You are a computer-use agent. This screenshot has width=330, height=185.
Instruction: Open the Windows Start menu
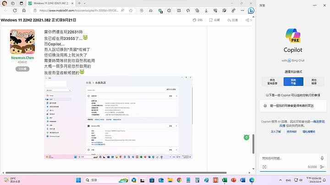click(x=78, y=180)
